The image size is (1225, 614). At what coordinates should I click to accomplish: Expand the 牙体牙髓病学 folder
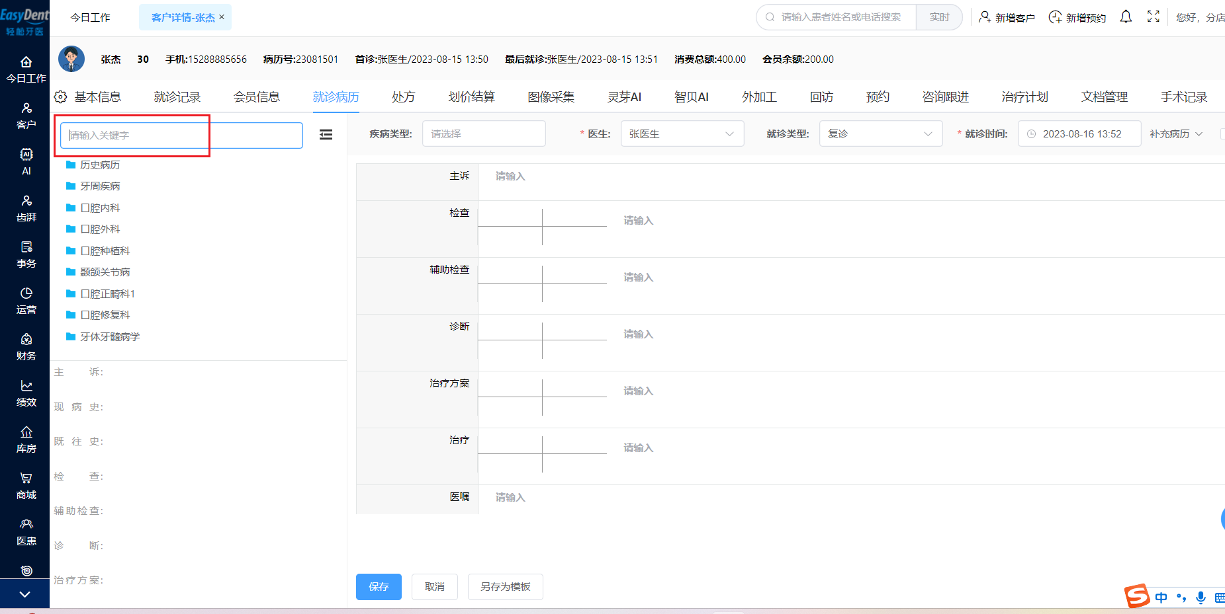click(x=103, y=336)
